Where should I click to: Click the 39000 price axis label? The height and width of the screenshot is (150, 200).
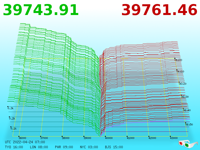[87, 138]
